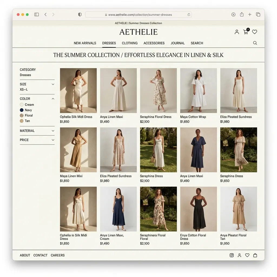The height and width of the screenshot is (277, 277).
Task: Open CLOTHING menu item
Action: 130,43
